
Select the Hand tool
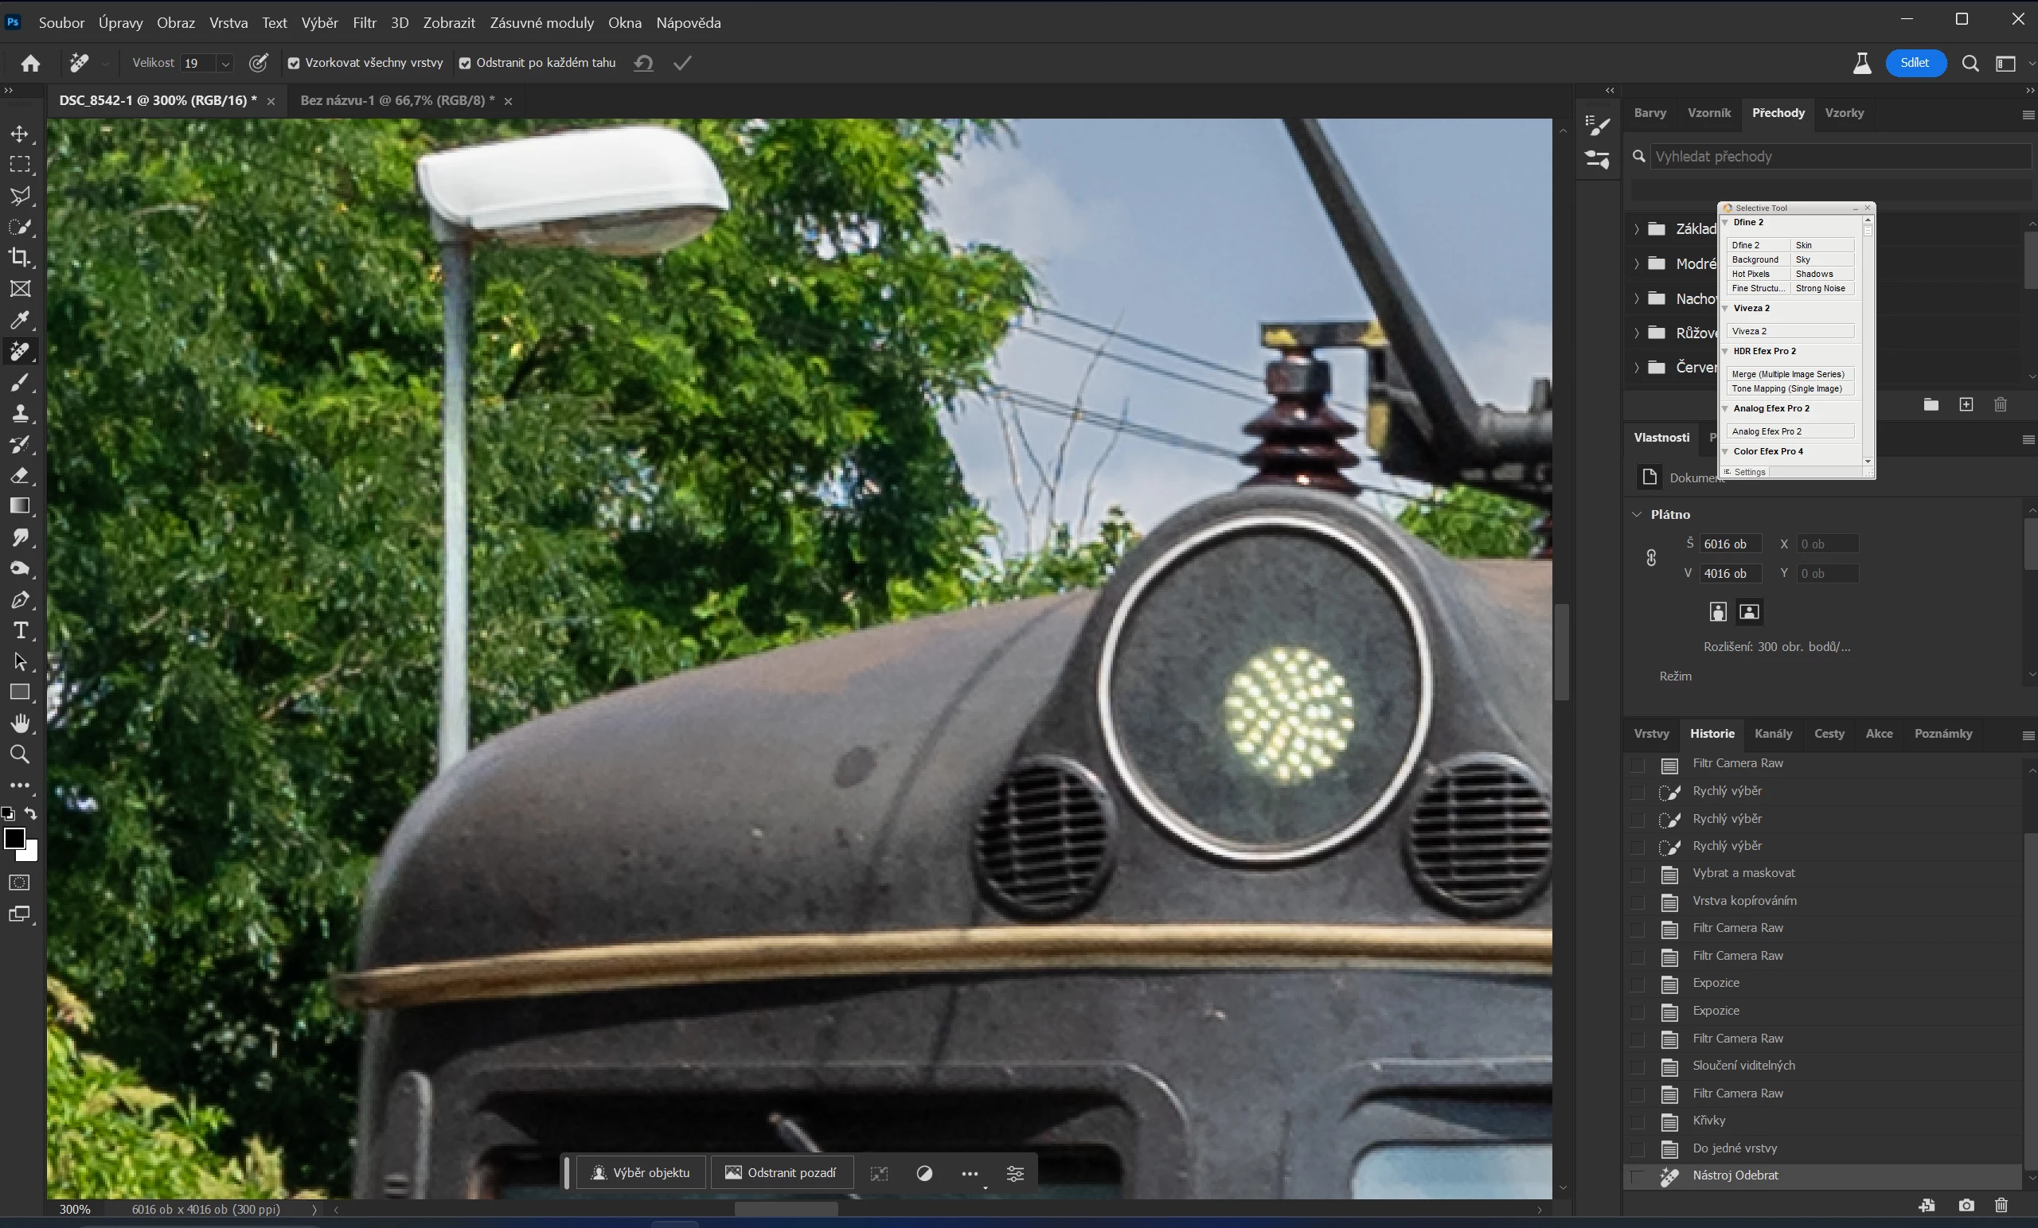point(20,723)
